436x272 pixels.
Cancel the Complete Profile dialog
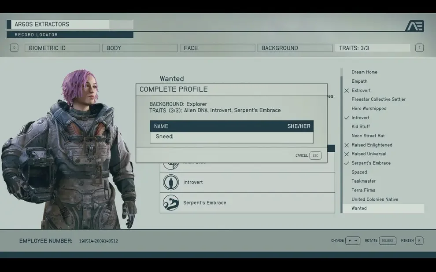[302, 155]
